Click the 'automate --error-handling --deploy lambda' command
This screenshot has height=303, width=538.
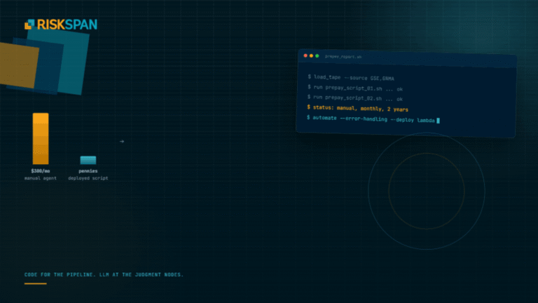(x=371, y=119)
